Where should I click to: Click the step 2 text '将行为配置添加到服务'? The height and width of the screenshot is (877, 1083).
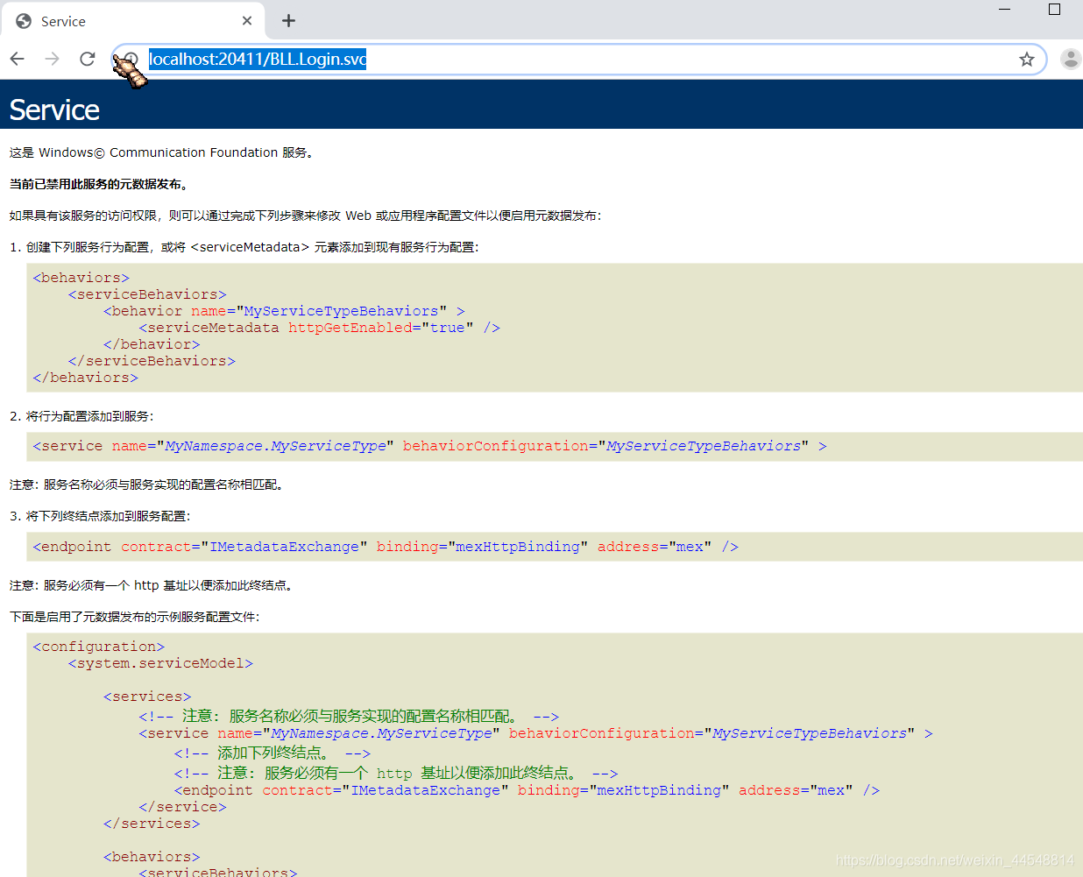pyautogui.click(x=88, y=416)
